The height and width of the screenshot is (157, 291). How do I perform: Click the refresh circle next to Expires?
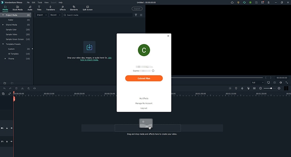tap(153, 71)
